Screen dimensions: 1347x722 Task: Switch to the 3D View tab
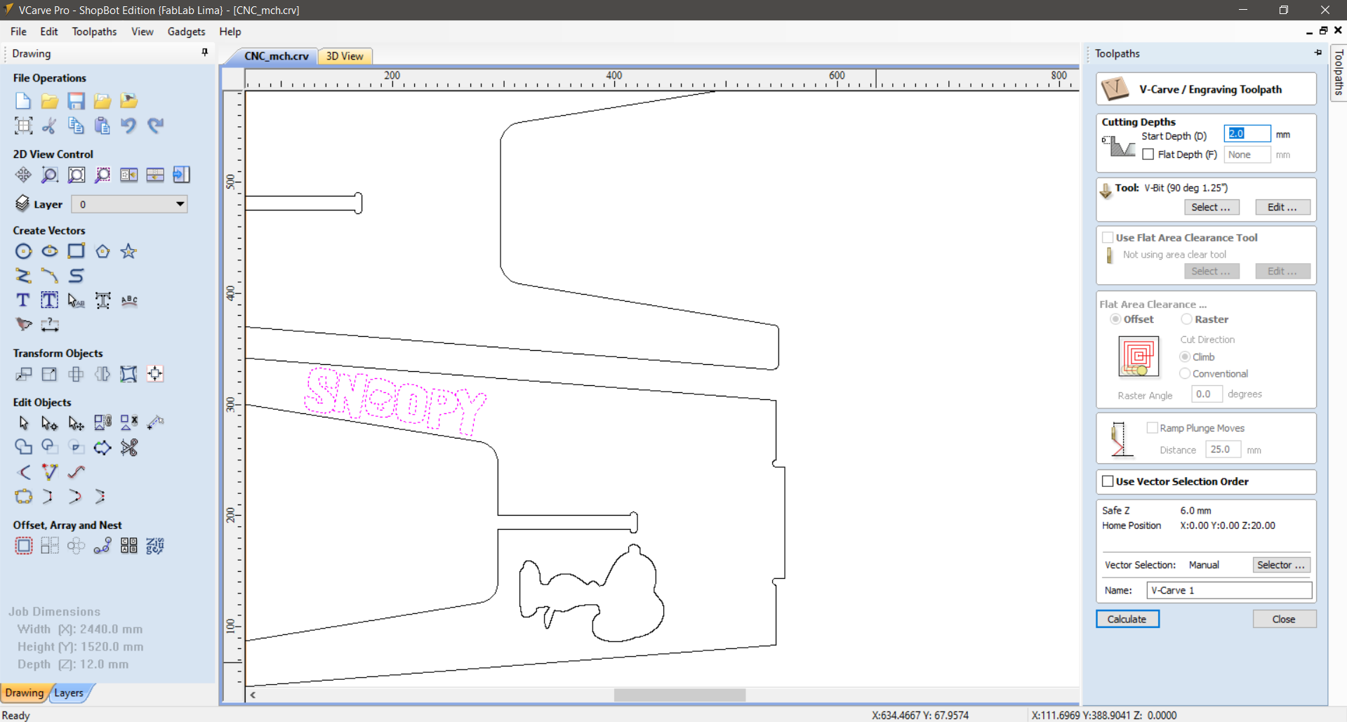(345, 56)
